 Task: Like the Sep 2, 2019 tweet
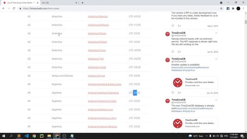173,26
